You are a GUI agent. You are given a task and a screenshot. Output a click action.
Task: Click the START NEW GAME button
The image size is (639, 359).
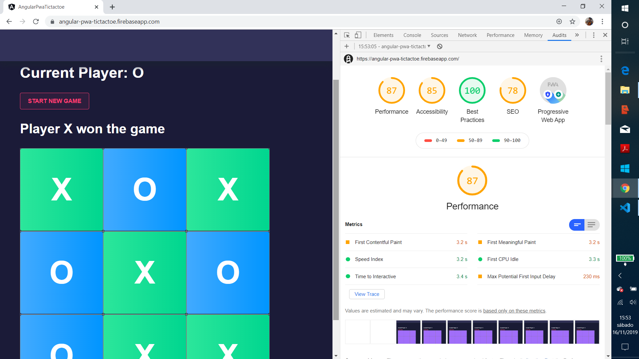tap(55, 101)
